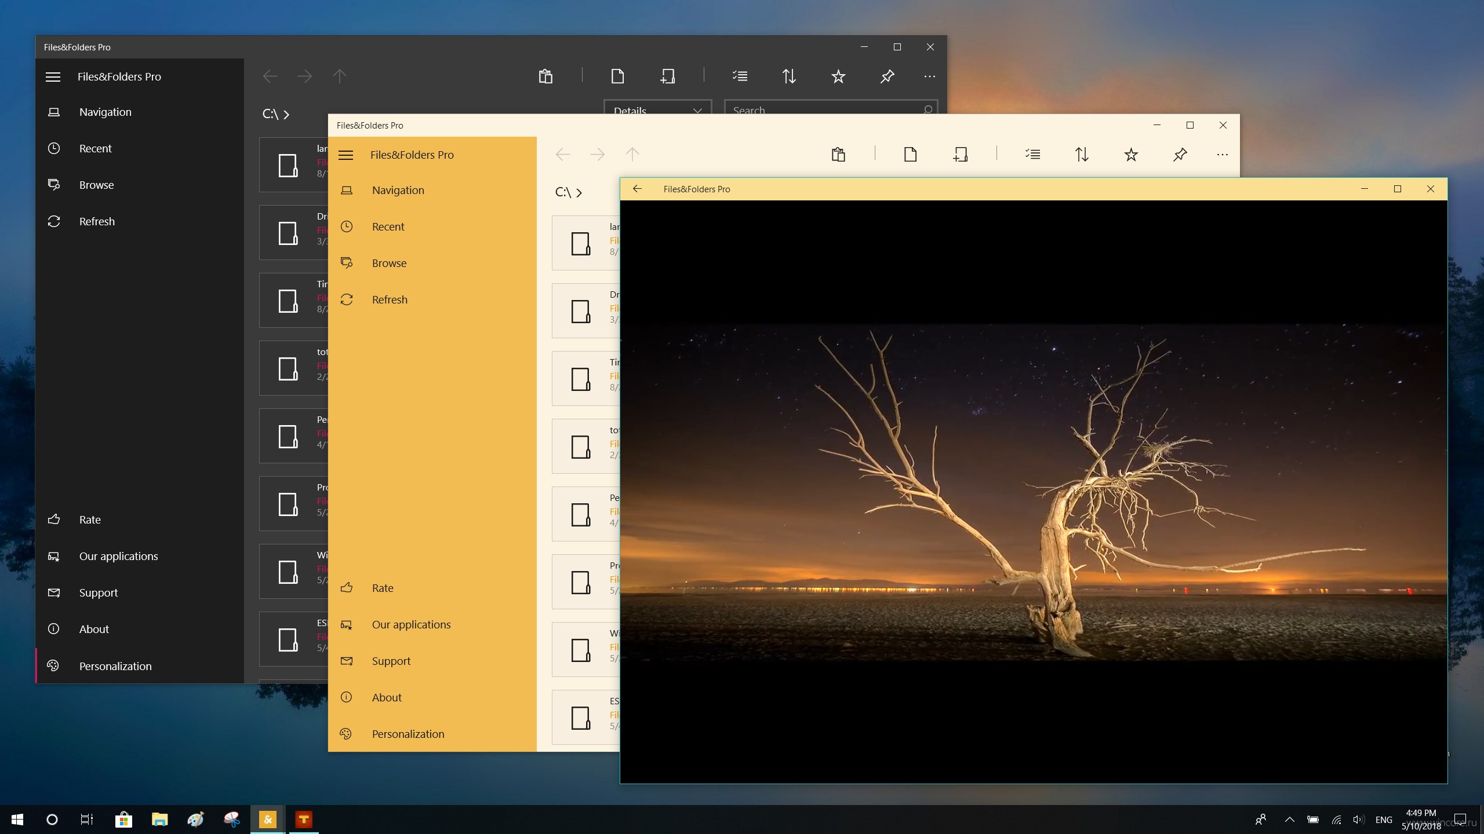The height and width of the screenshot is (834, 1484).
Task: Open Recent in yellow window sidebar
Action: tap(432, 226)
